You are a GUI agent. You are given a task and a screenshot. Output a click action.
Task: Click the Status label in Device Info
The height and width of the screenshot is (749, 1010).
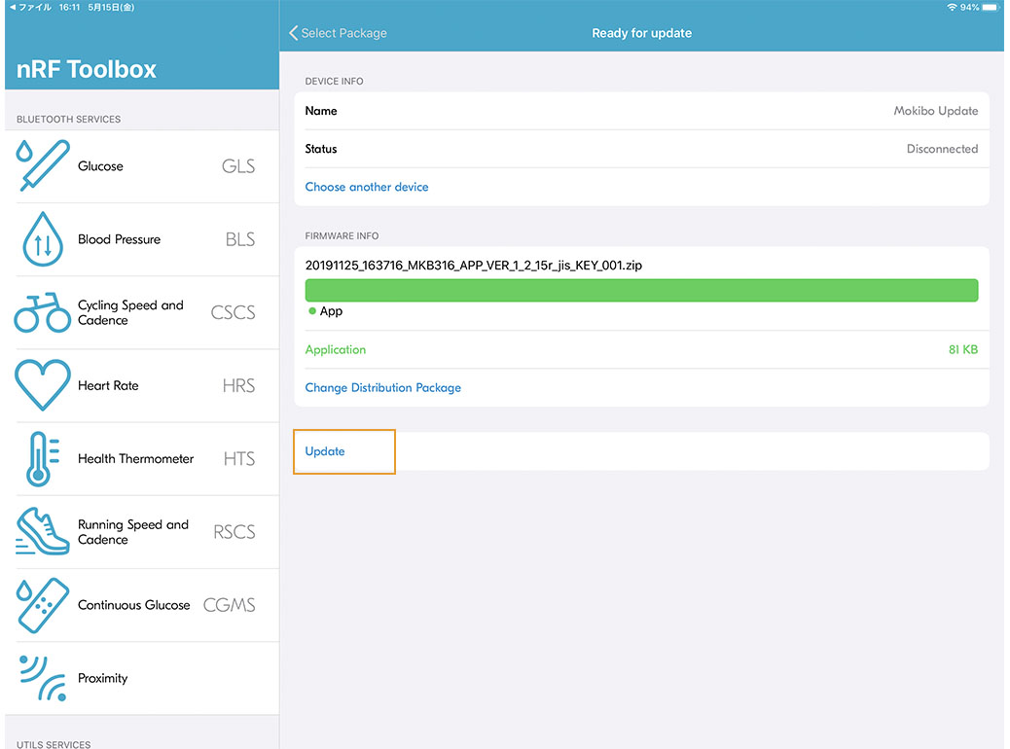click(321, 149)
